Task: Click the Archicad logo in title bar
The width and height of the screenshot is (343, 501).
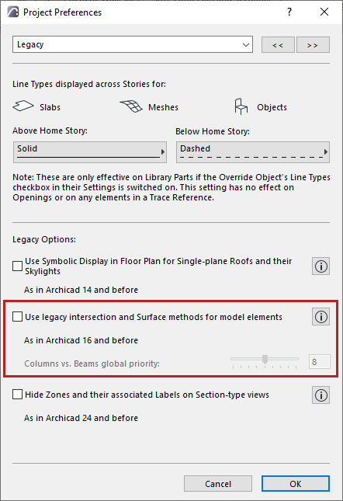Action: [x=12, y=12]
